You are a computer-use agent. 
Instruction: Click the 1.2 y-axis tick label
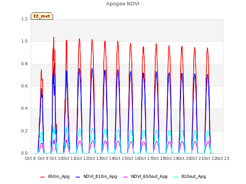tap(24, 19)
